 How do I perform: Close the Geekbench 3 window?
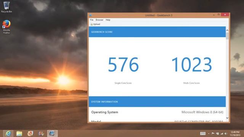point(225,14)
